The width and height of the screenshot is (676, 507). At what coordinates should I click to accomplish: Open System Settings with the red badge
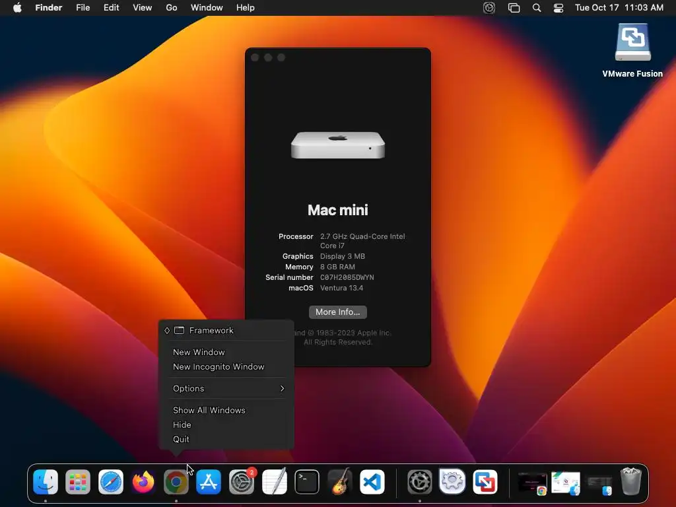(x=242, y=481)
